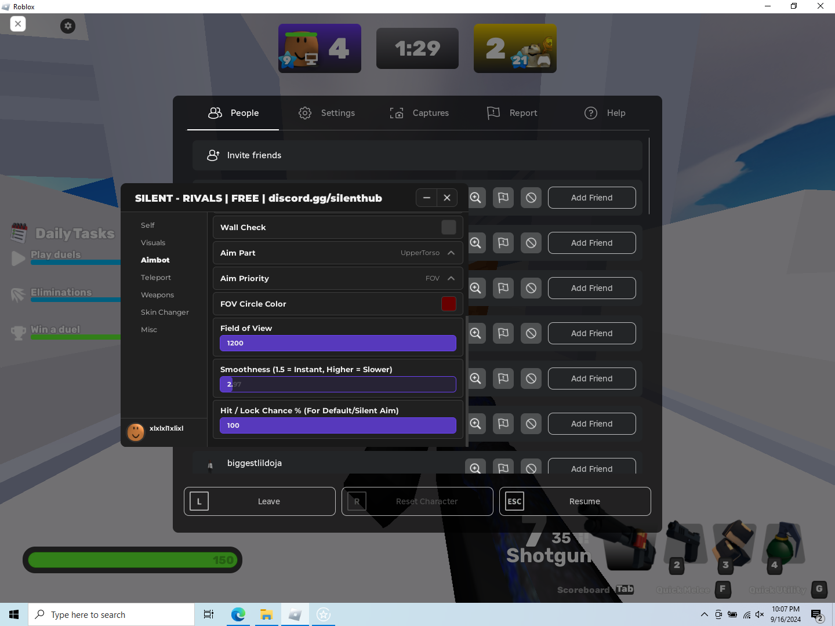Resume the game
This screenshot has height=626, width=835.
(x=575, y=501)
